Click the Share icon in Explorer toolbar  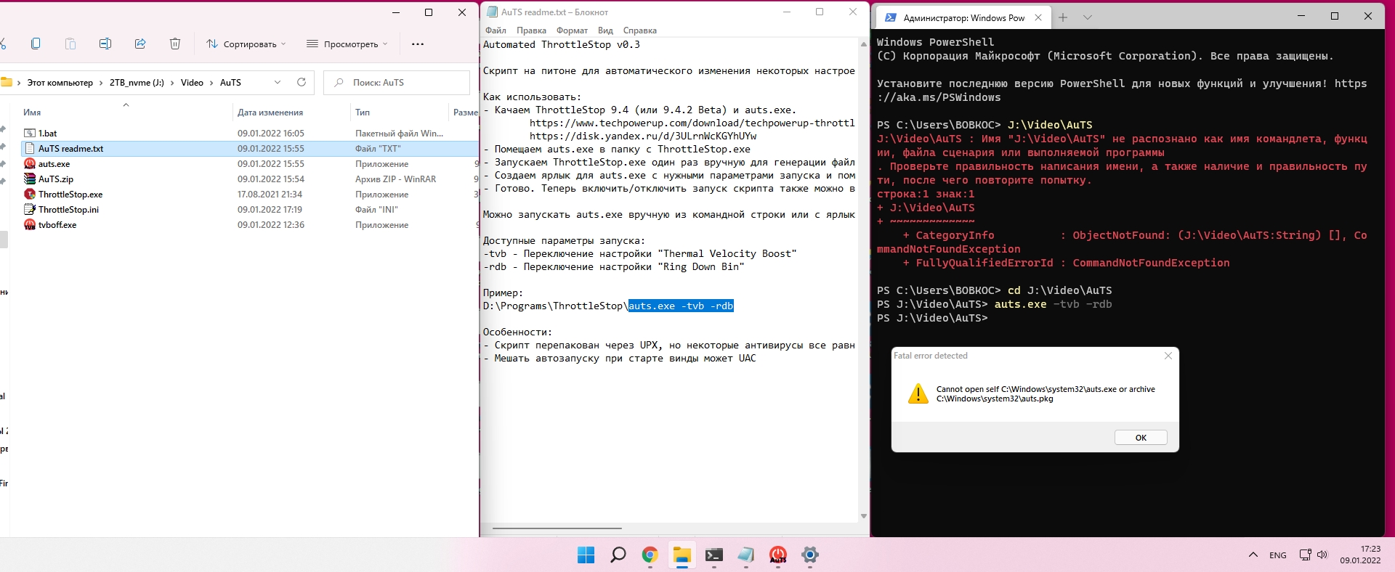click(140, 44)
